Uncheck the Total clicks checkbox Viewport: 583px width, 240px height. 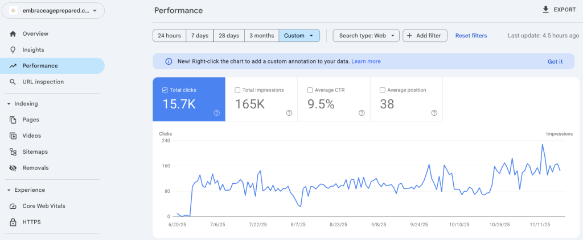165,90
